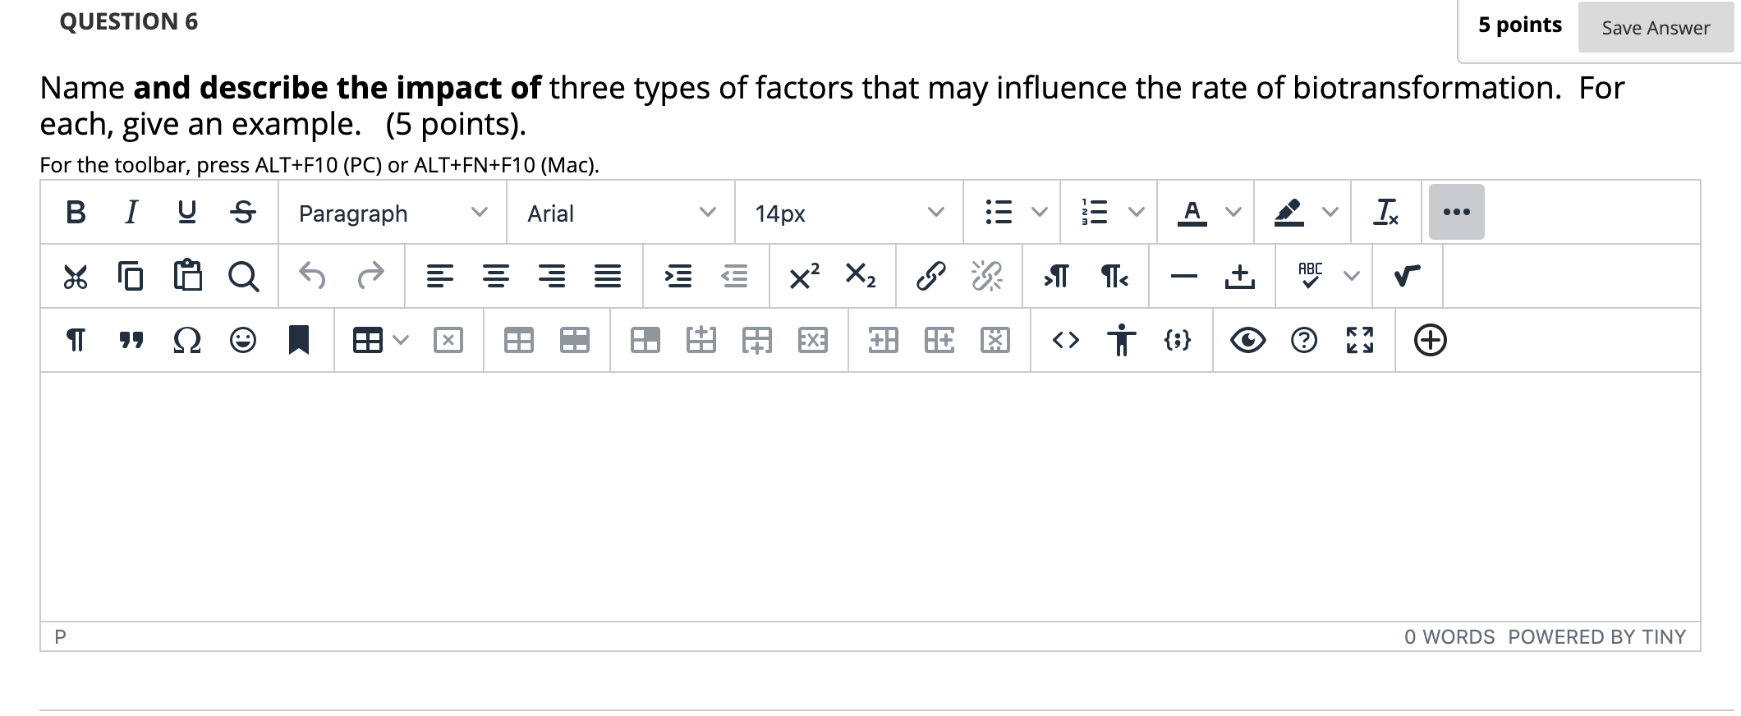The image size is (1741, 716).
Task: Insert a horizontal line
Action: (1183, 276)
